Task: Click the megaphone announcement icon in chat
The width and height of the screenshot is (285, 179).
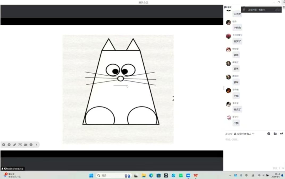Action: click(281, 134)
